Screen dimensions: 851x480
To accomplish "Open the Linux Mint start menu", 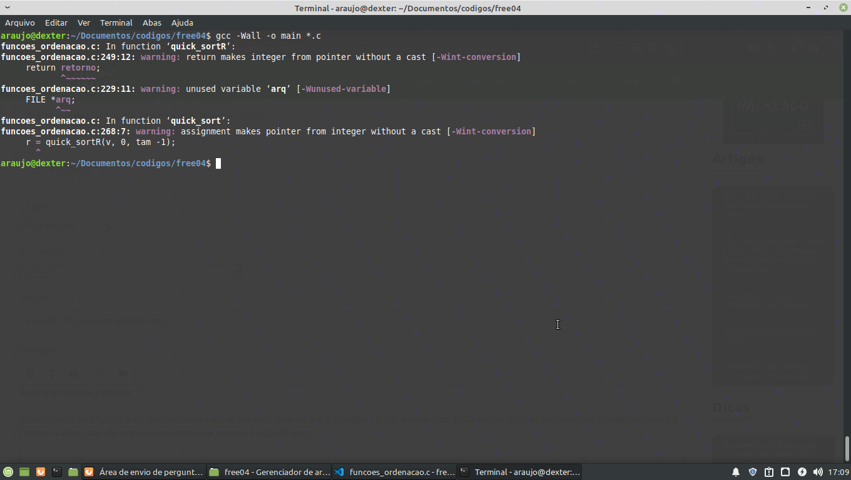I will (8, 472).
